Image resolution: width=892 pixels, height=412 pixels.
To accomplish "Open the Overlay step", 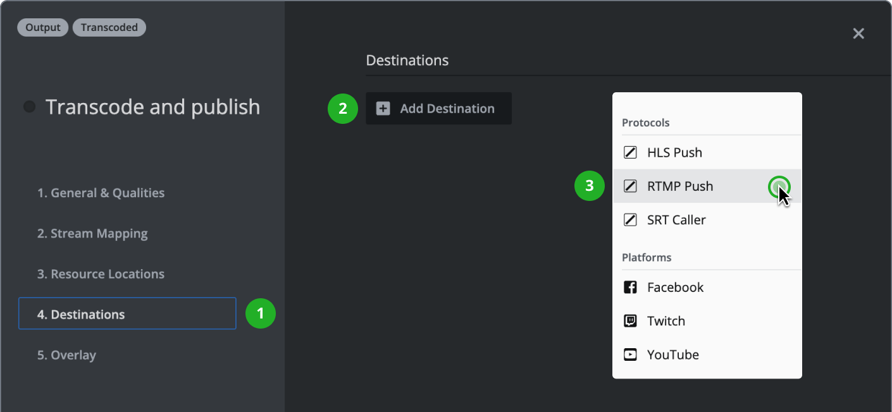I will [66, 355].
